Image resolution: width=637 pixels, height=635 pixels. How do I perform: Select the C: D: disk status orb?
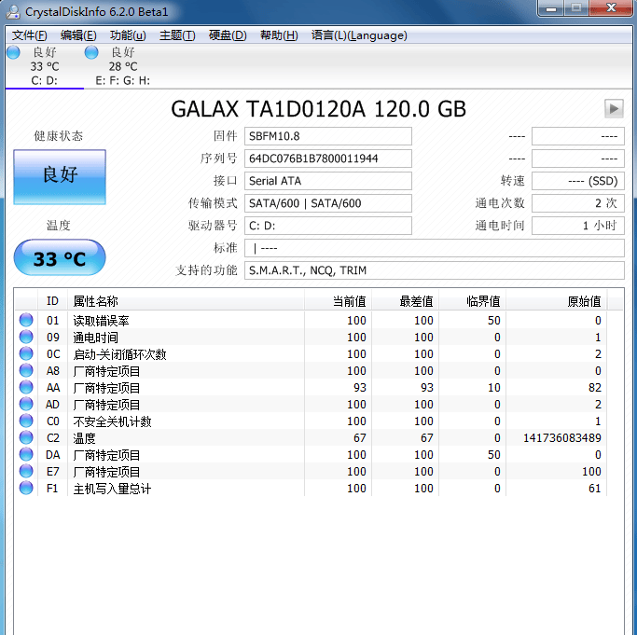(13, 52)
